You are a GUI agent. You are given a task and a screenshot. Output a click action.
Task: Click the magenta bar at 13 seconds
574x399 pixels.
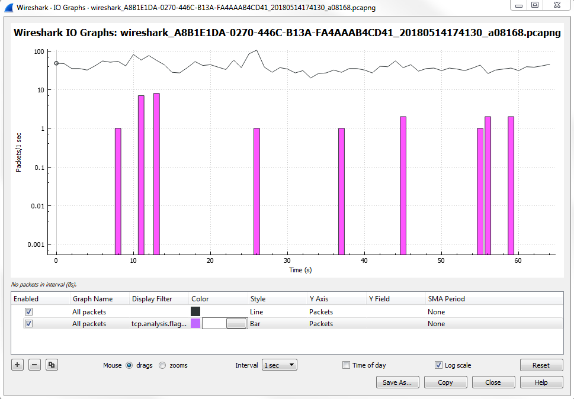(x=156, y=173)
